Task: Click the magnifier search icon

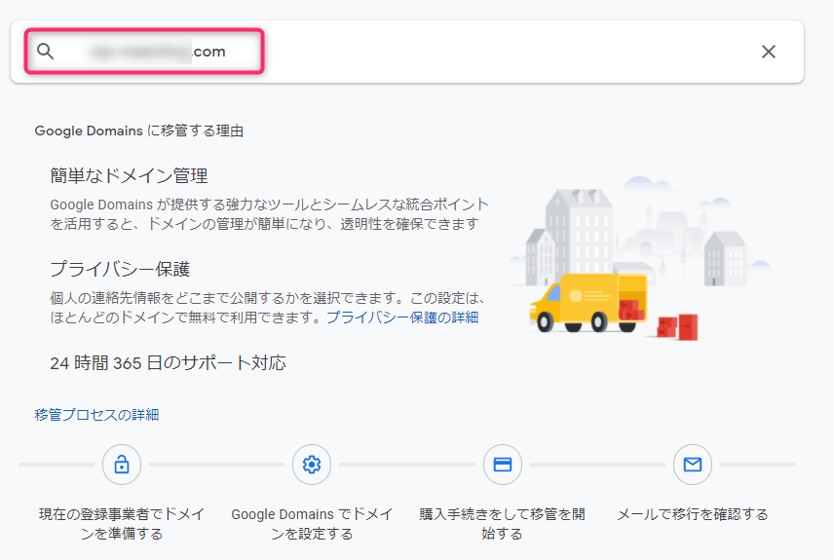Action: click(x=45, y=51)
